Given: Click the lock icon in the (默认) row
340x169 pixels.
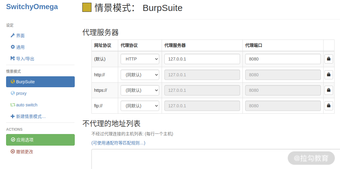Looking at the screenshot, I should 328,59.
